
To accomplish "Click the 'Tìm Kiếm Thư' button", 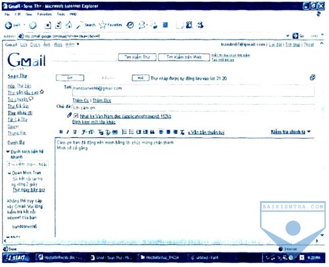I will [138, 57].
